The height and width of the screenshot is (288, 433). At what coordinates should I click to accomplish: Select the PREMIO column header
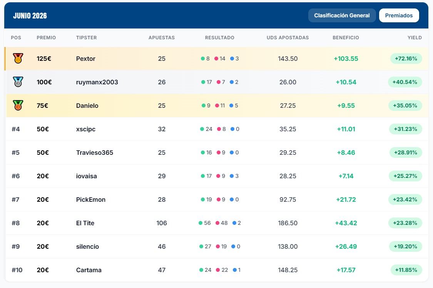[46, 38]
